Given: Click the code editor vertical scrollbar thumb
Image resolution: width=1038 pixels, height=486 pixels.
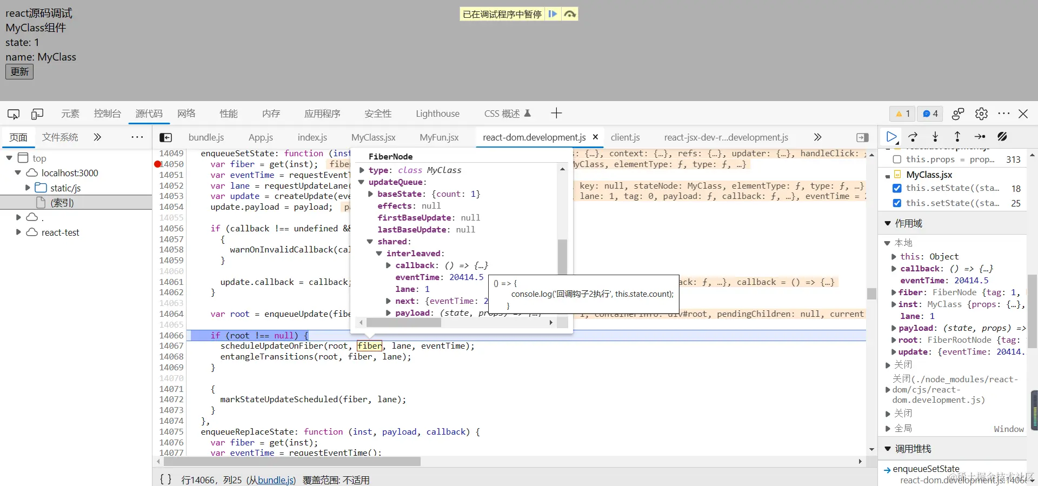Looking at the screenshot, I should coord(871,294).
